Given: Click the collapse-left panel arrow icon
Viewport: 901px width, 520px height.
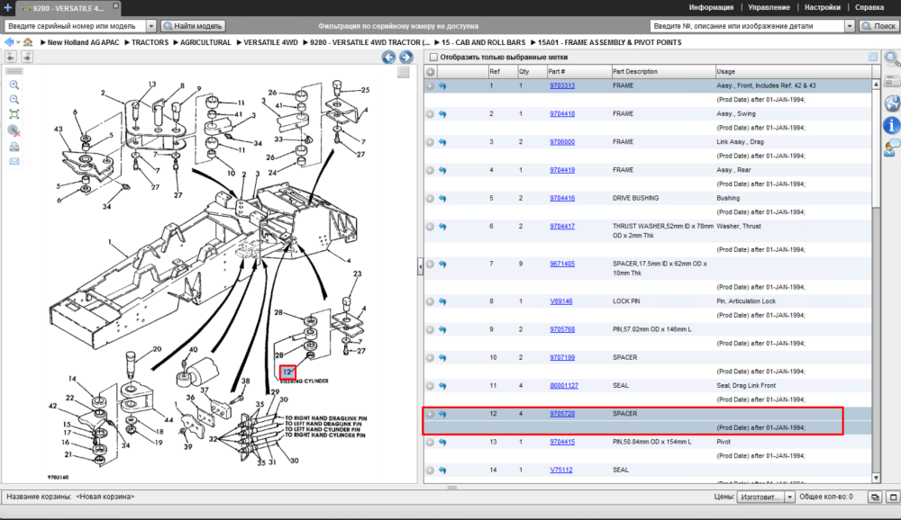Looking at the screenshot, I should pos(11,57).
